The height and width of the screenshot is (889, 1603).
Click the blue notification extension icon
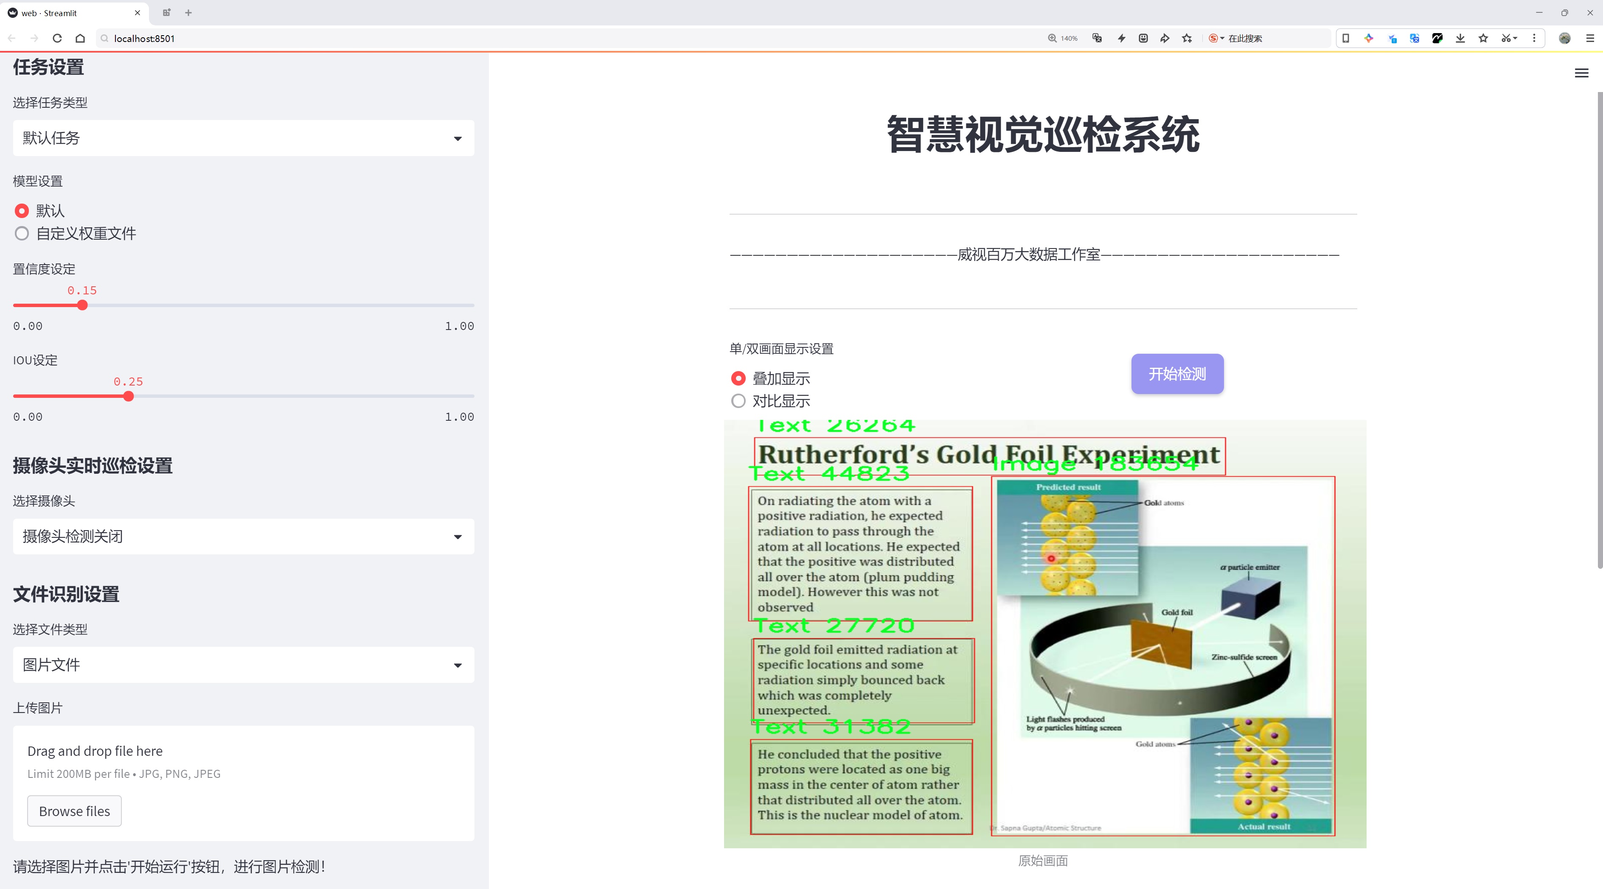tap(1392, 38)
